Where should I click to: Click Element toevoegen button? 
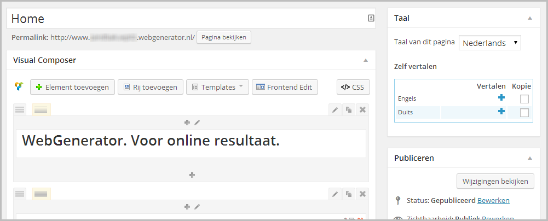[x=72, y=87]
